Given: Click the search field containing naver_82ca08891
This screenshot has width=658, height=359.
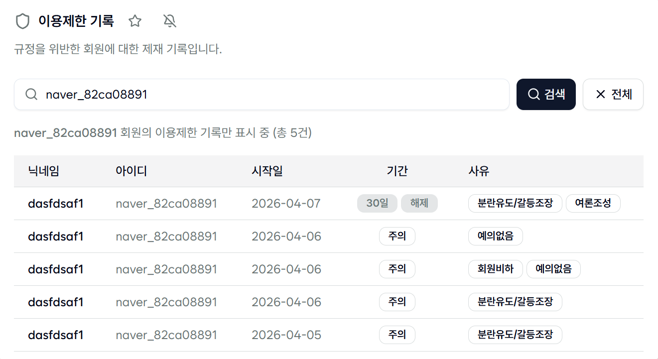Looking at the screenshot, I should (262, 94).
